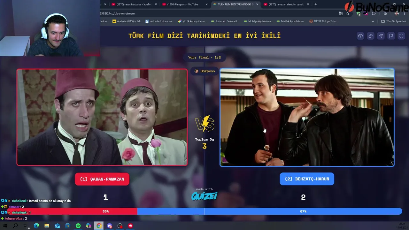Select the Şaban and Ramazan image card
Viewport: 409px width, 230px height.
[x=102, y=117]
